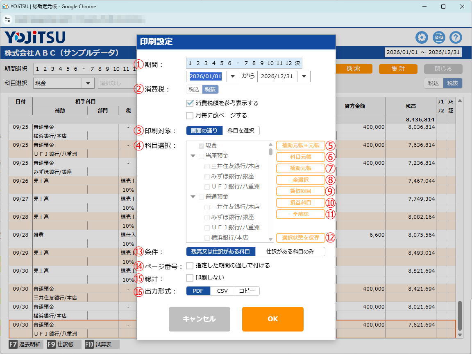Collapse the 普通預金 tree node
This screenshot has height=354, width=472.
pos(193,197)
